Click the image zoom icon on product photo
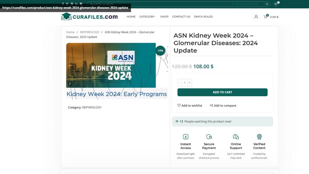Screen dimensions: 309x174 [x=70, y=84]
